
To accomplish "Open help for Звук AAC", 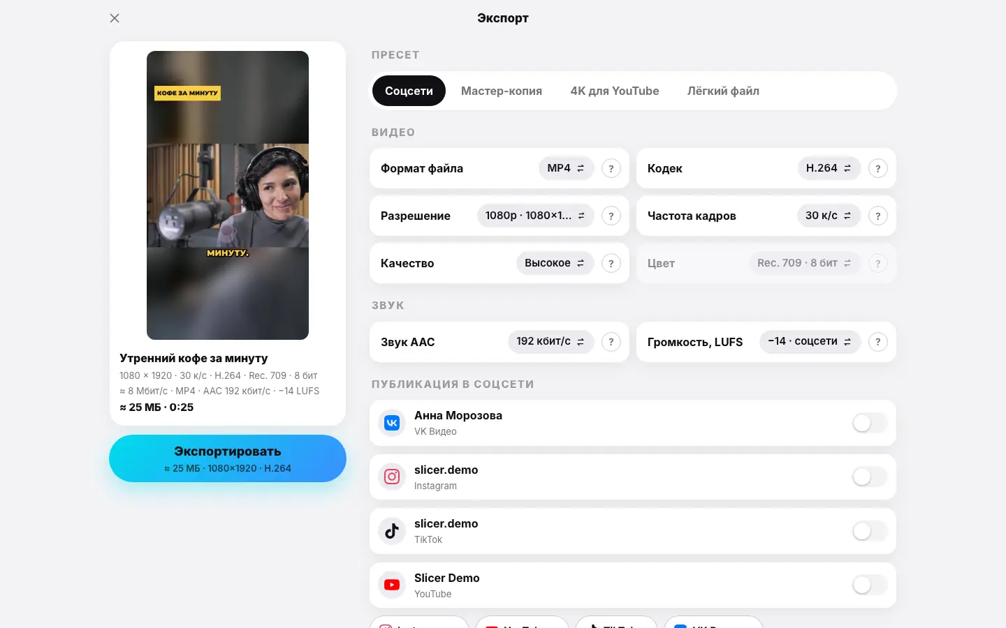I will click(611, 342).
